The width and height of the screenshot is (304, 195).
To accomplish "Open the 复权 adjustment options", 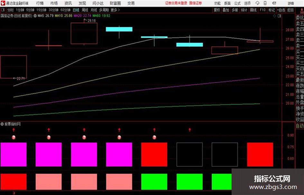I will coord(217,10).
